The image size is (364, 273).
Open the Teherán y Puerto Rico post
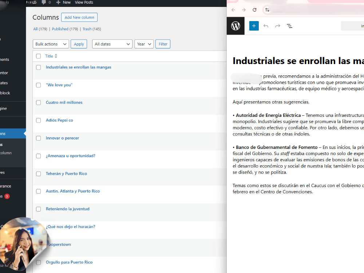[66, 173]
